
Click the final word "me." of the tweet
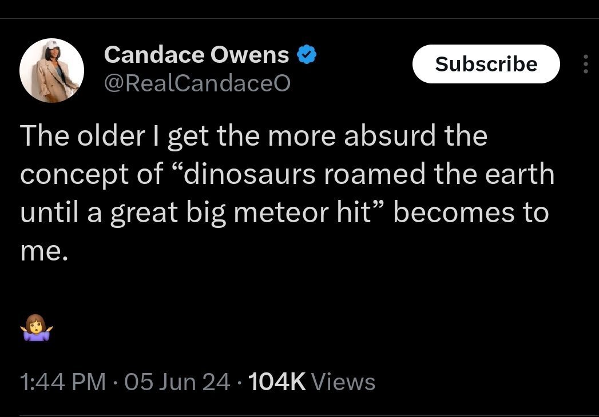click(x=45, y=251)
